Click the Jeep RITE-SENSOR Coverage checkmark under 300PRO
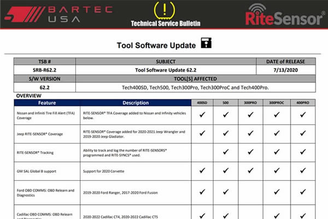This screenshot has height=219, width=328. pos(250,133)
